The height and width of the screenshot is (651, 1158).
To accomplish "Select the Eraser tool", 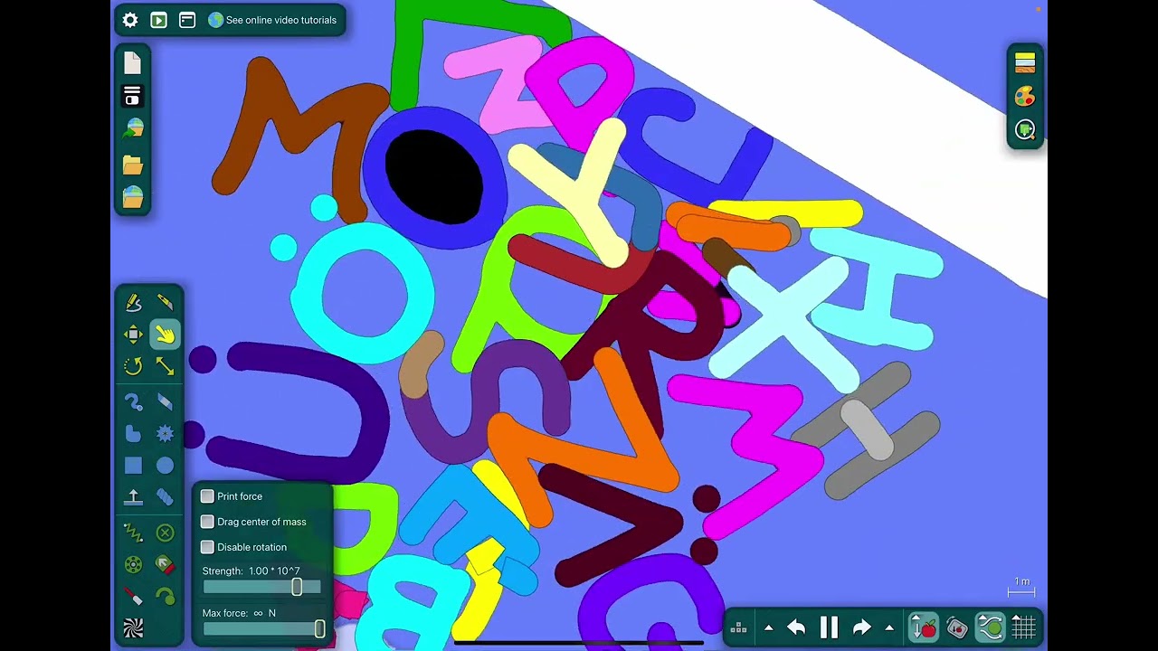I will [x=165, y=402].
